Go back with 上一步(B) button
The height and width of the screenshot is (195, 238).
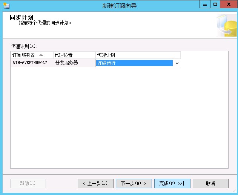pos(95,183)
